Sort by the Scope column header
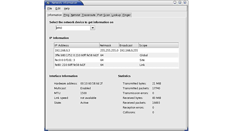 coord(158,45)
